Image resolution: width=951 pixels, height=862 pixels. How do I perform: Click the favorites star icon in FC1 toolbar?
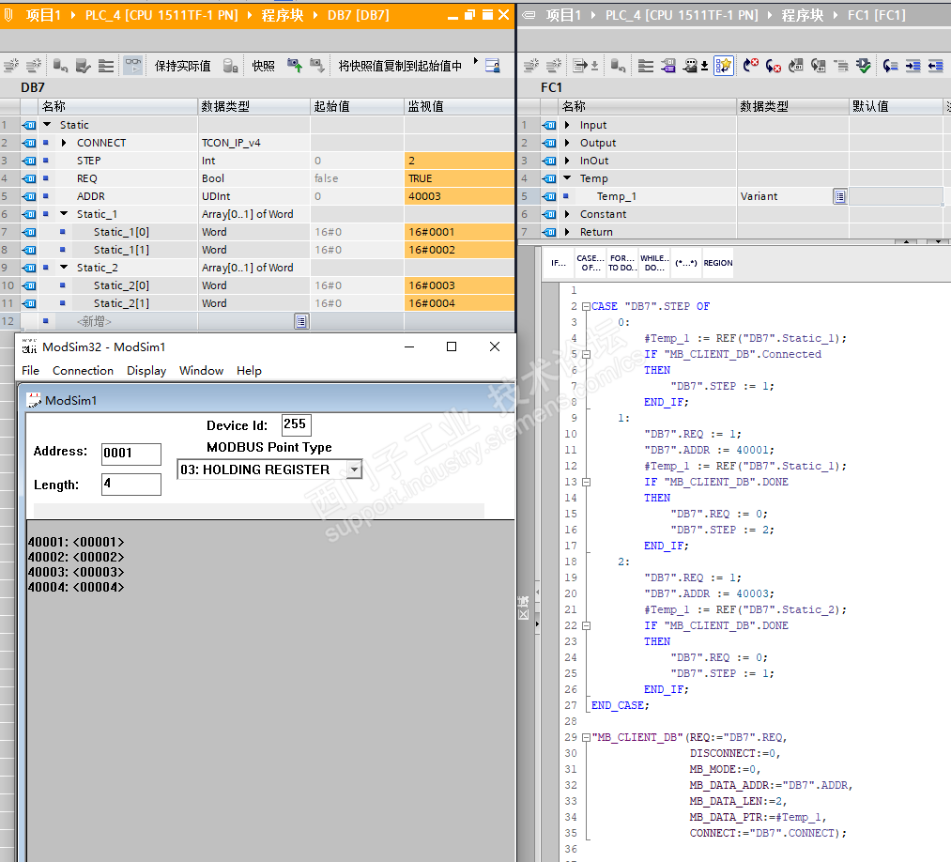point(723,66)
